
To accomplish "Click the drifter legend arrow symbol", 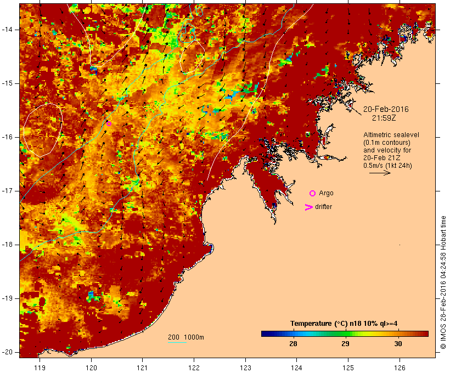I will pyautogui.click(x=309, y=207).
